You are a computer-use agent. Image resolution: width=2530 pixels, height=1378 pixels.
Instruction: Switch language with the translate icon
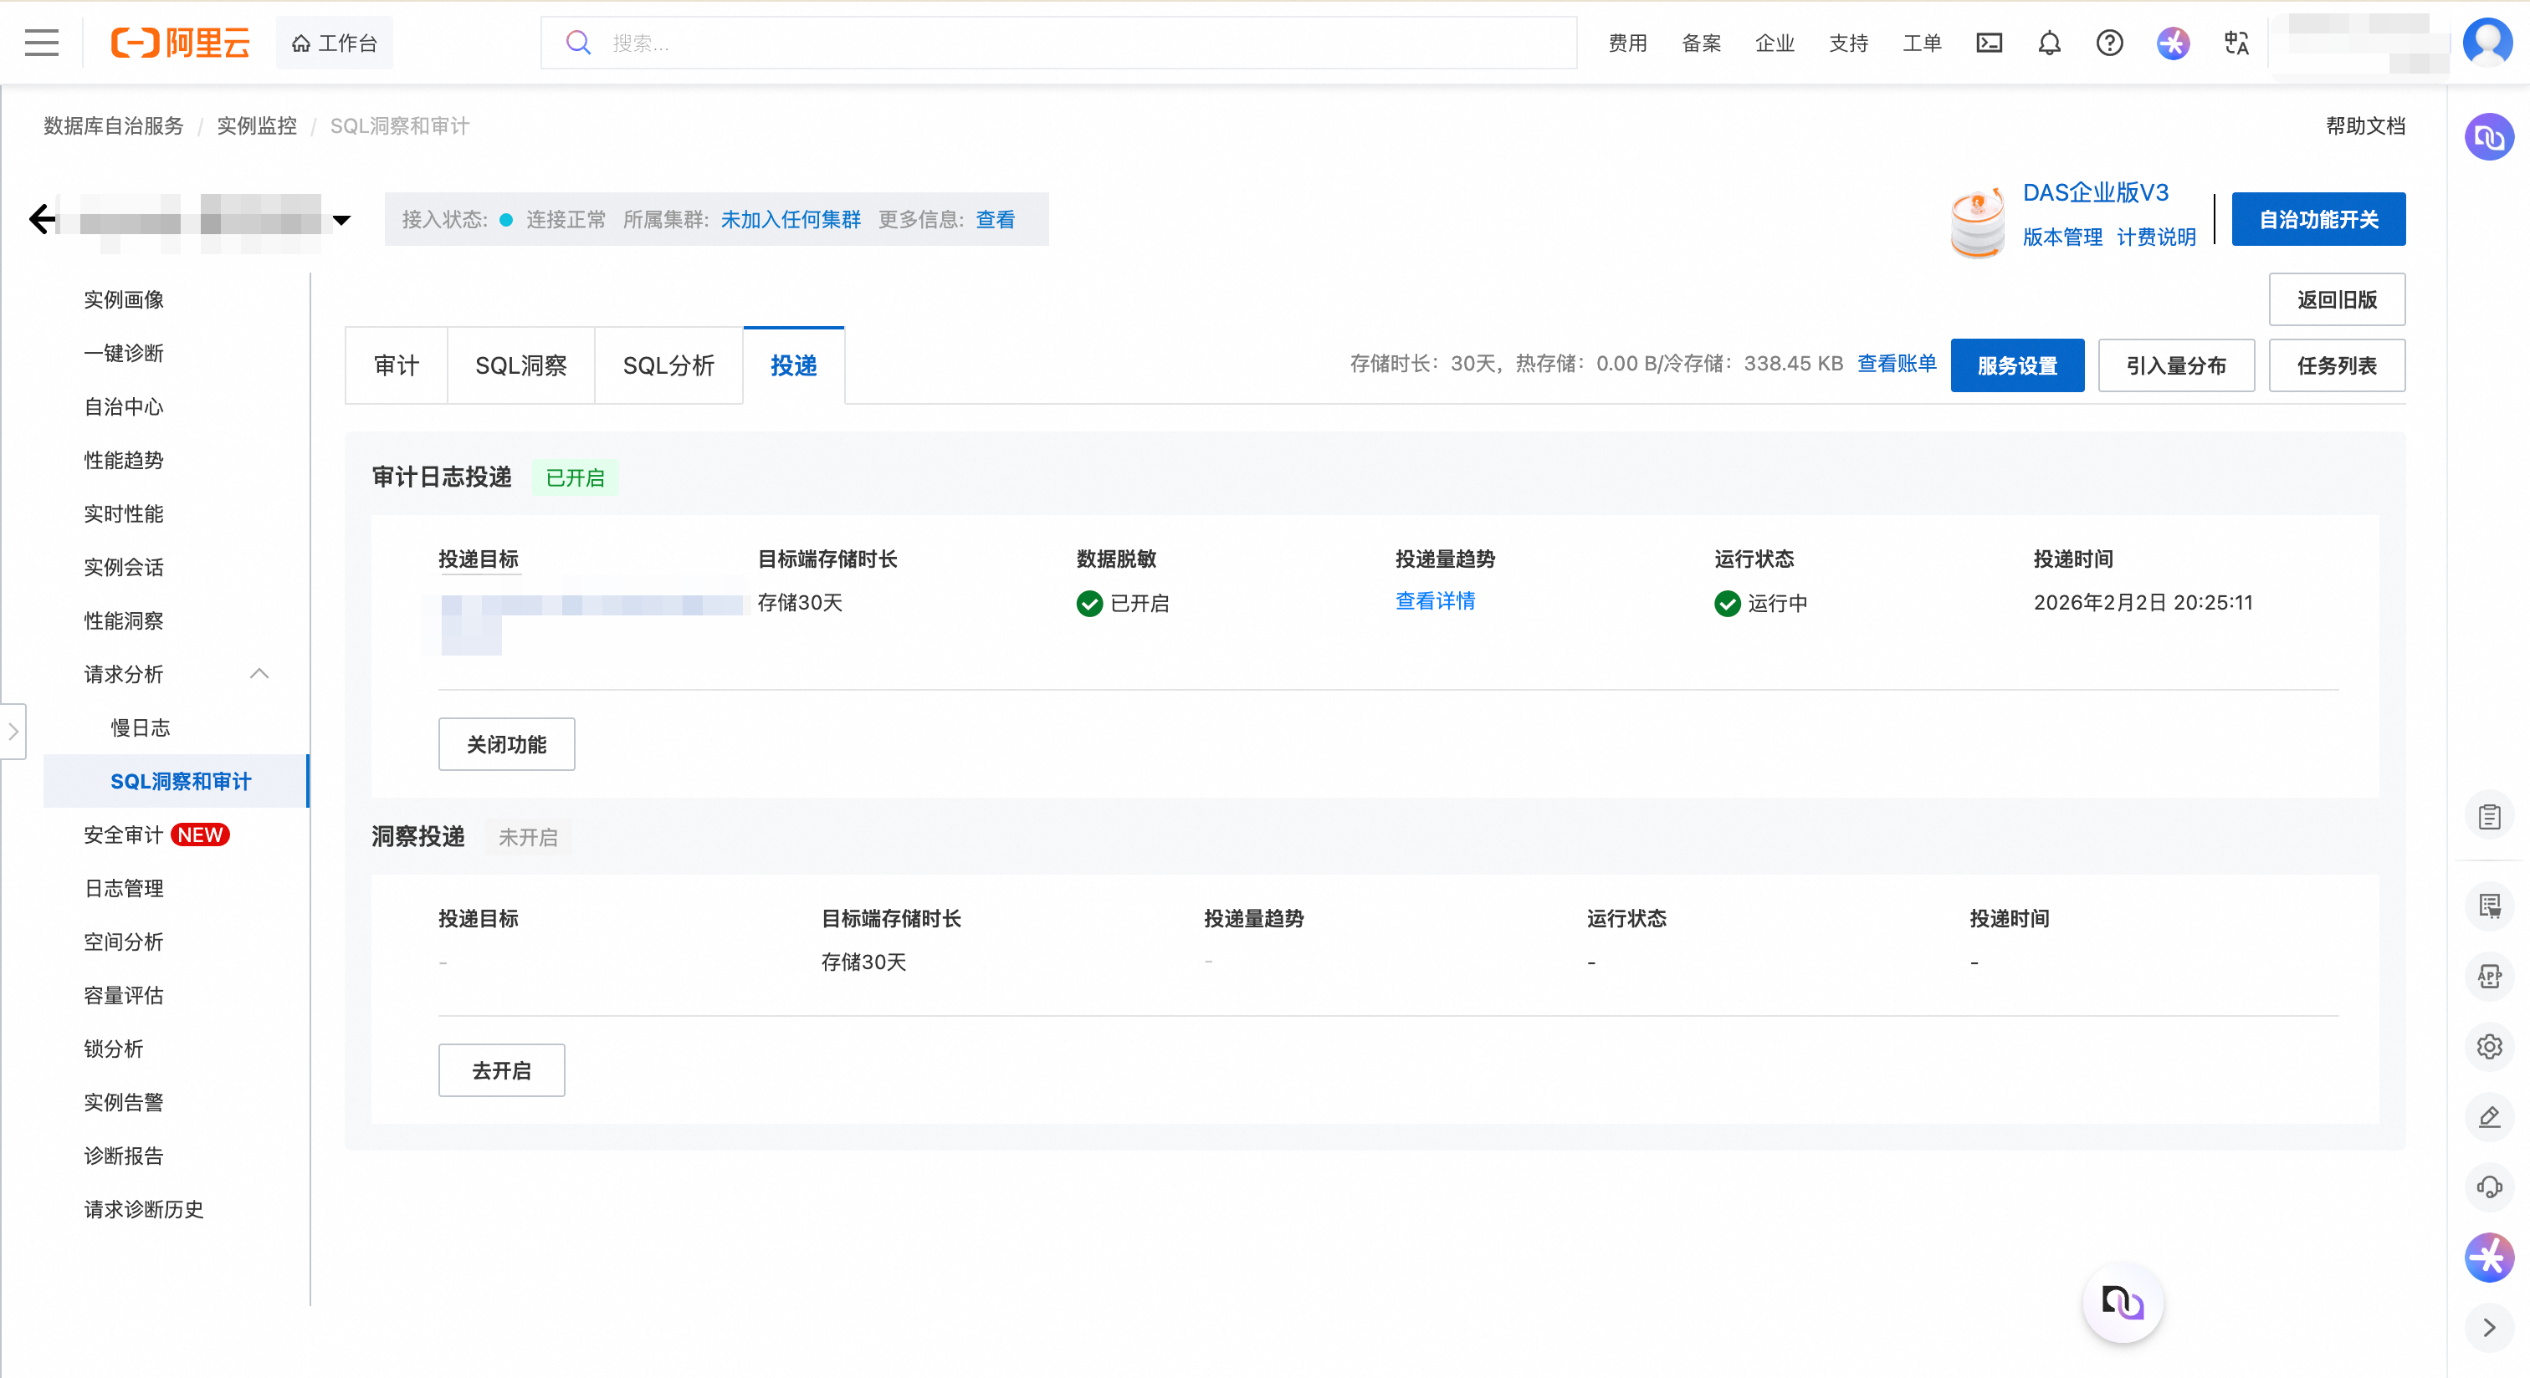(2236, 42)
